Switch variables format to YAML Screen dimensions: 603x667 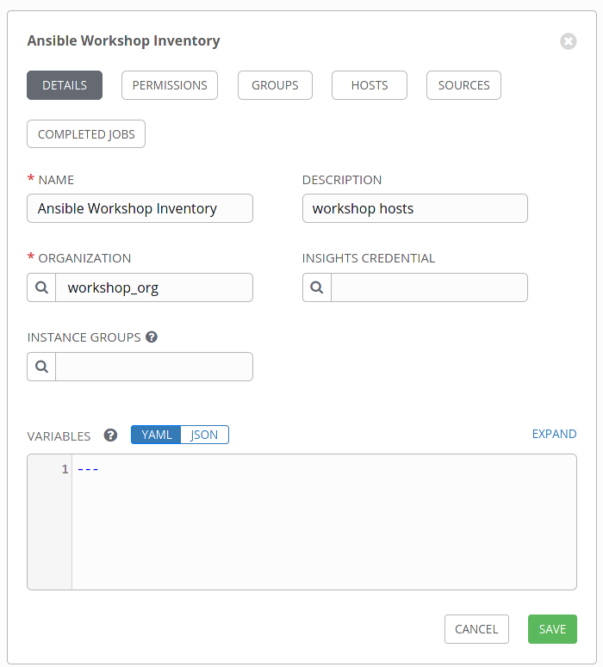point(156,435)
